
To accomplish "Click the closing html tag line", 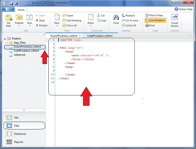I will [x=64, y=78].
